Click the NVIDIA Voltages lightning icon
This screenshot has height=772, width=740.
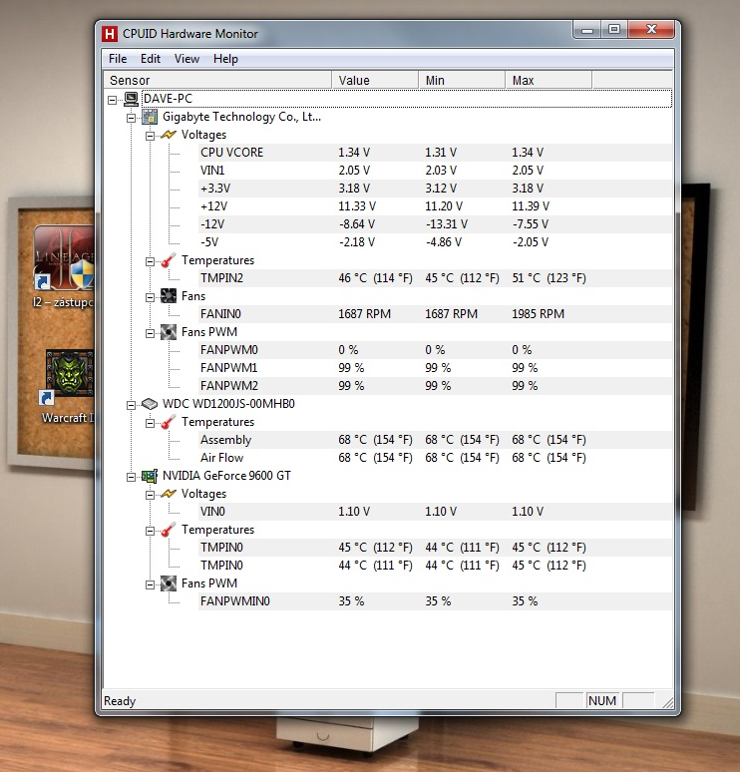point(169,494)
